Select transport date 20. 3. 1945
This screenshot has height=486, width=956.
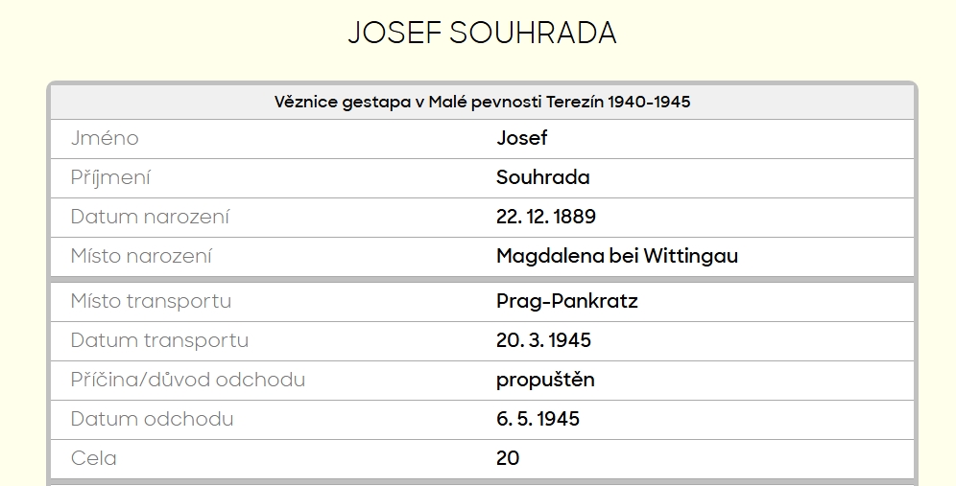click(x=543, y=340)
